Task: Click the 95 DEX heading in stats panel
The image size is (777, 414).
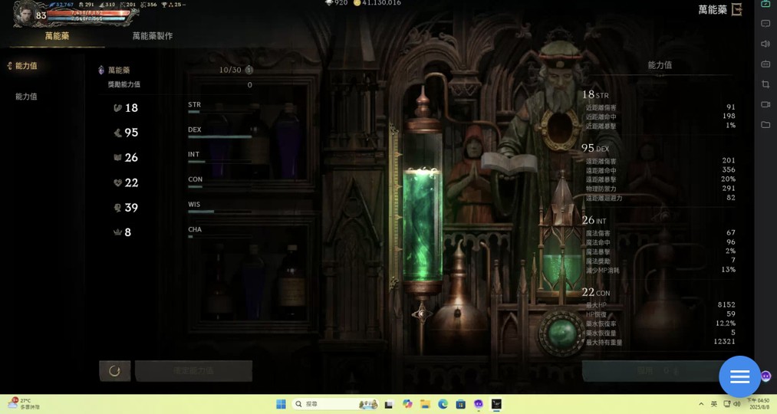Action: pyautogui.click(x=595, y=148)
